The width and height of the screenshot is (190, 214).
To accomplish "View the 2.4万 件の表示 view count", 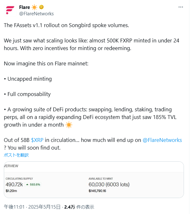I will [x=79, y=207].
